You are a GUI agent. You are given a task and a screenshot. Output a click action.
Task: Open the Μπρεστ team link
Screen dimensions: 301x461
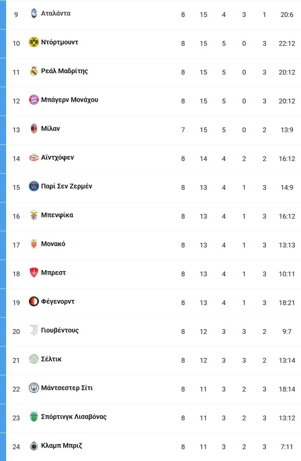click(x=54, y=273)
